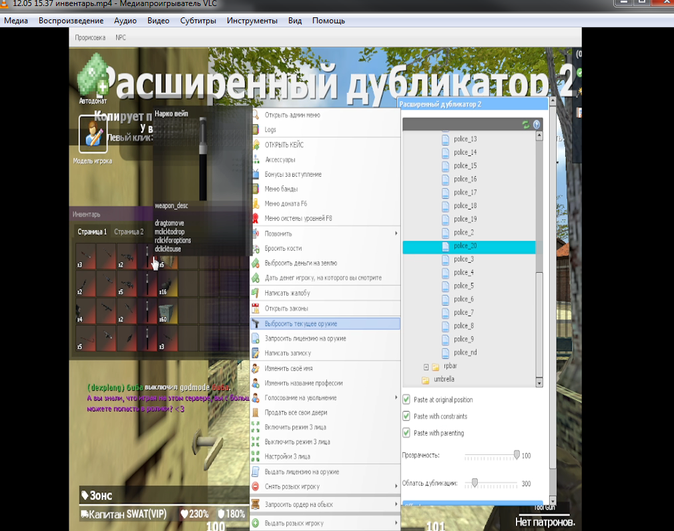Click the blue help icon in duplicator panel
This screenshot has height=531, width=674.
pos(536,125)
